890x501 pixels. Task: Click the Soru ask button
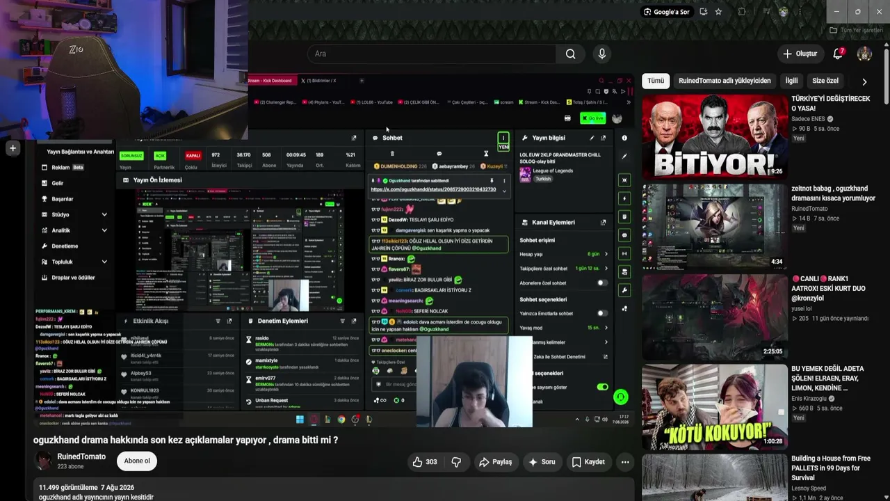(x=542, y=462)
